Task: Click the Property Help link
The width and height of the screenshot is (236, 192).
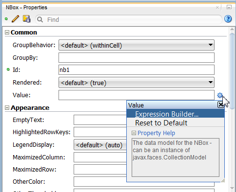Action: pos(156,133)
